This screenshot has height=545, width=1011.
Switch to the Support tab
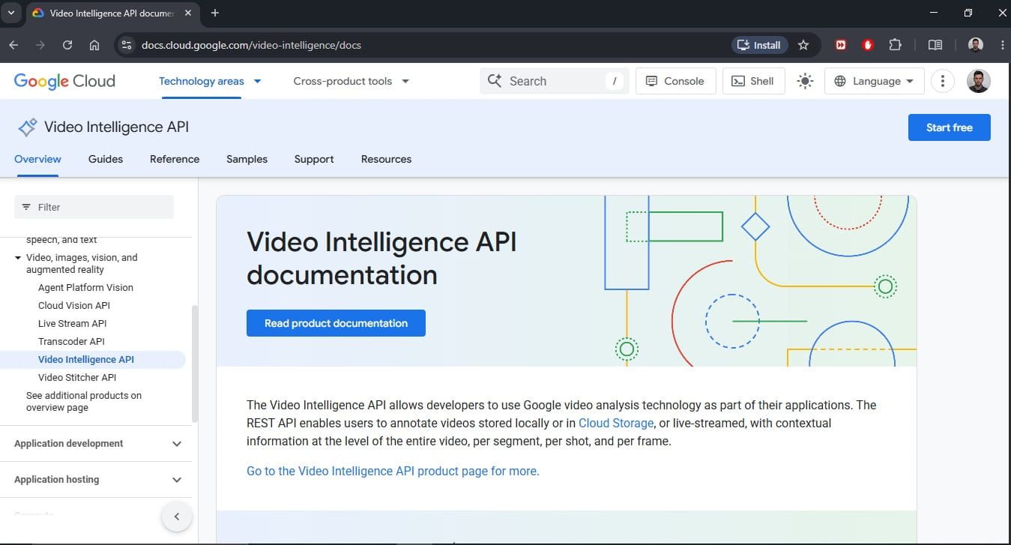[x=314, y=159]
